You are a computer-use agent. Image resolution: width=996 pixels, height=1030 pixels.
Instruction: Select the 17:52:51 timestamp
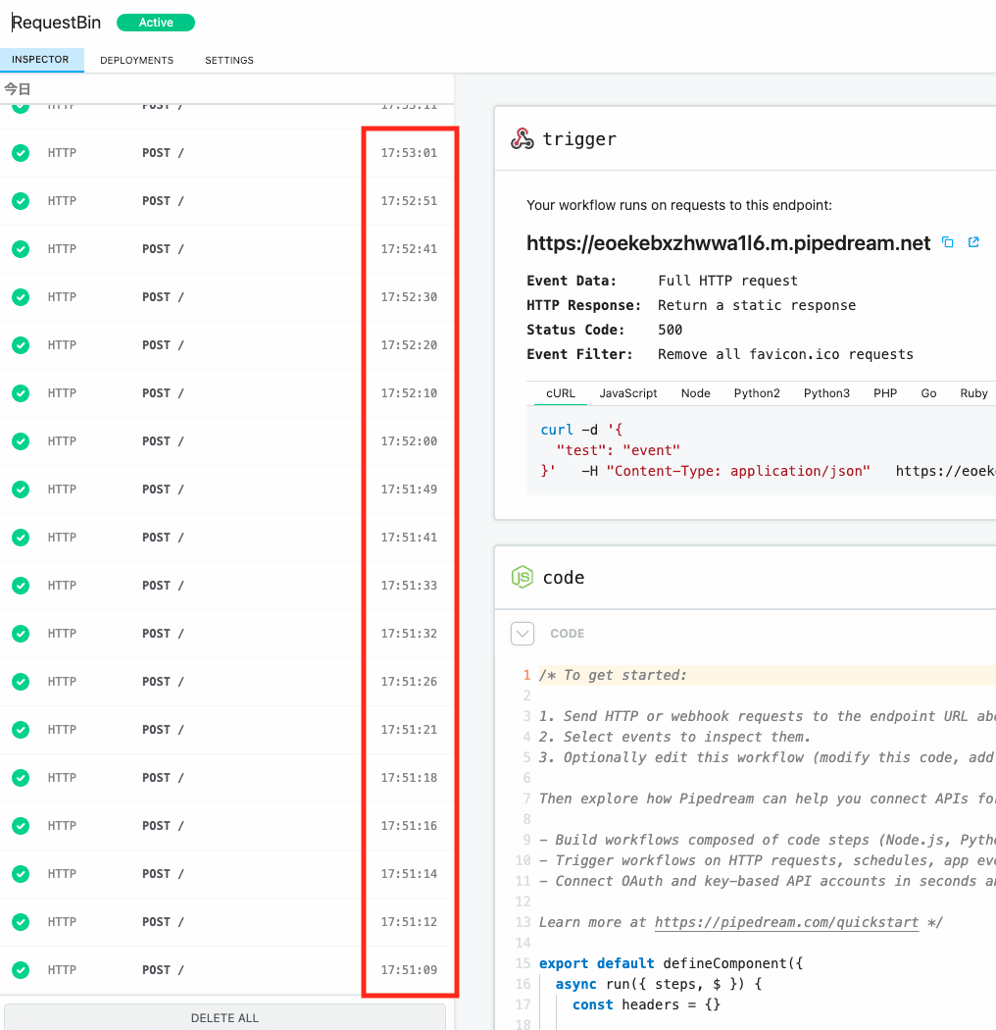click(x=409, y=201)
